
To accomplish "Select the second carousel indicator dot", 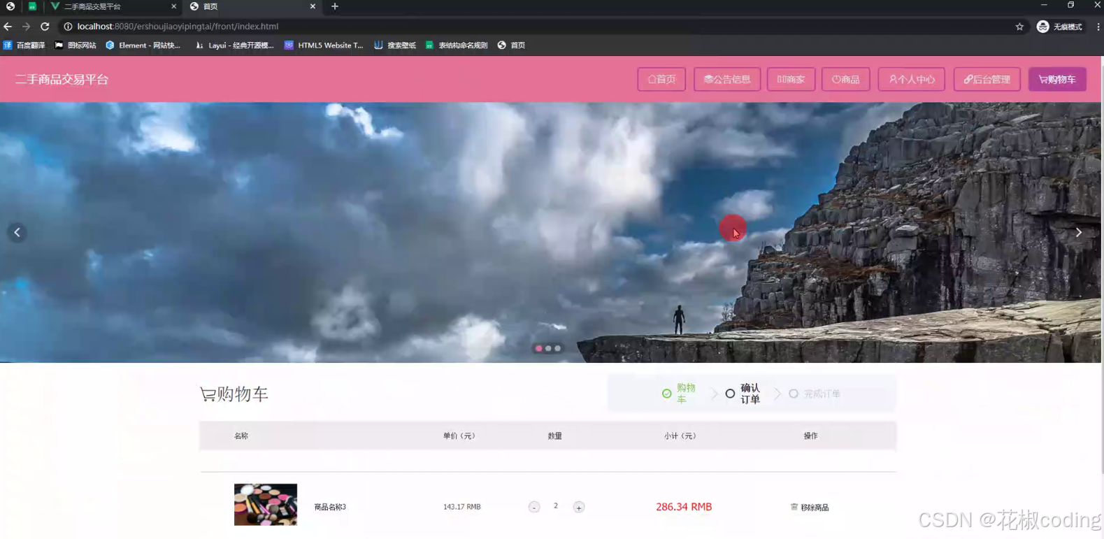I will pos(548,348).
